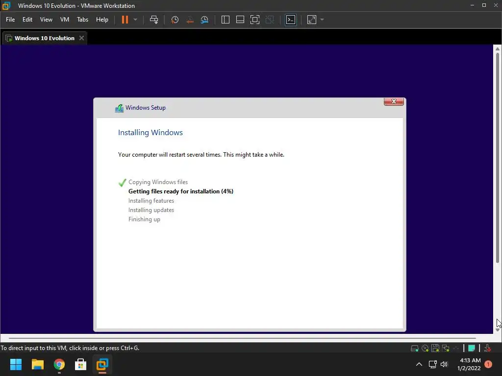Switch to Unity mode
502x376 pixels.
tap(270, 20)
